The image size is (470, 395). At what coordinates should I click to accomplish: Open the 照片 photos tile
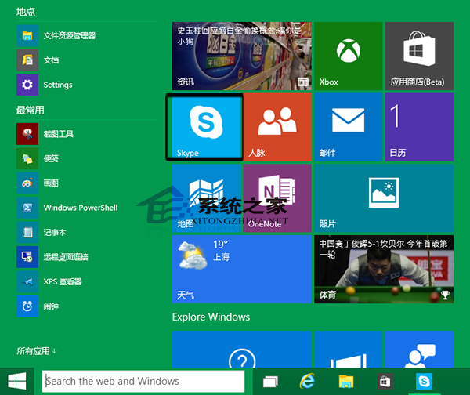(383, 197)
